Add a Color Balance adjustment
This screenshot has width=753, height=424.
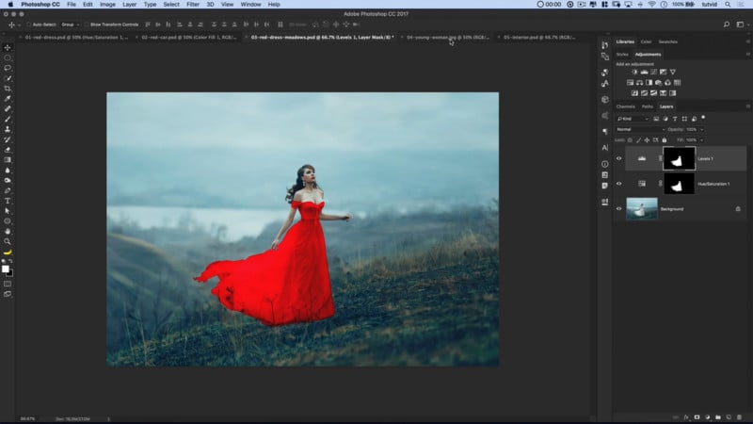639,82
